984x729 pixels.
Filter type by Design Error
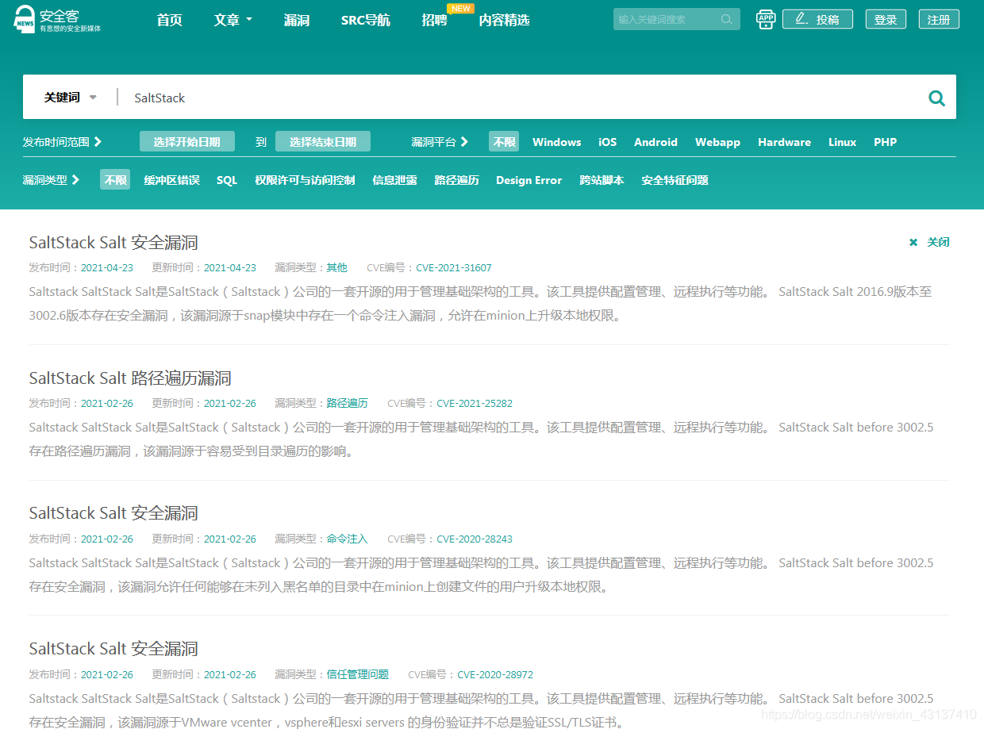[x=529, y=180]
